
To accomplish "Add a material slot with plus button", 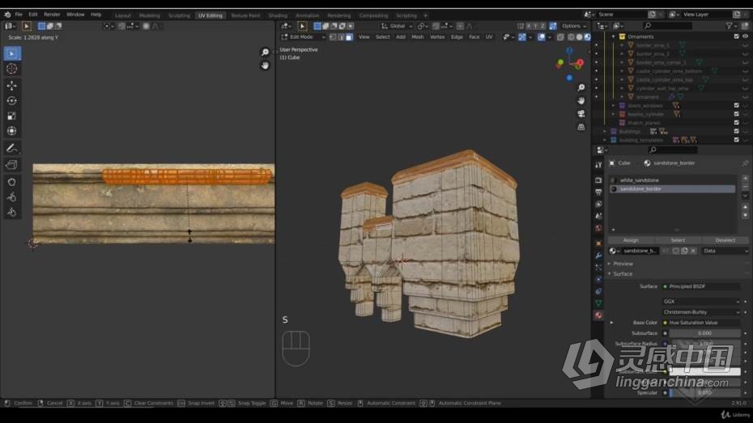I will point(746,179).
